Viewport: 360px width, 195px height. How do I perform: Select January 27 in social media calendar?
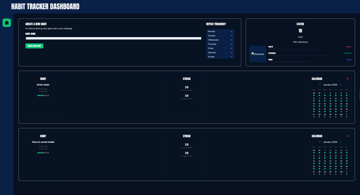coord(314,173)
